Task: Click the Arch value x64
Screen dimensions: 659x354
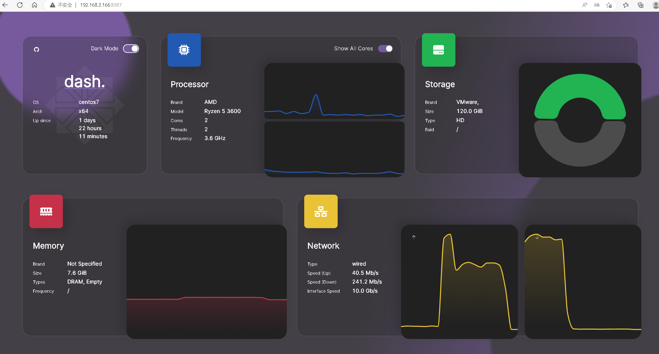Action: click(x=83, y=111)
